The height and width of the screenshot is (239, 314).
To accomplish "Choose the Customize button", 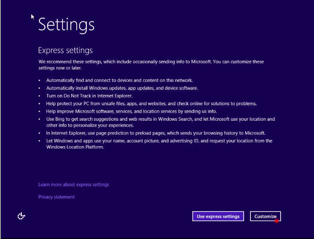I will 266,216.
